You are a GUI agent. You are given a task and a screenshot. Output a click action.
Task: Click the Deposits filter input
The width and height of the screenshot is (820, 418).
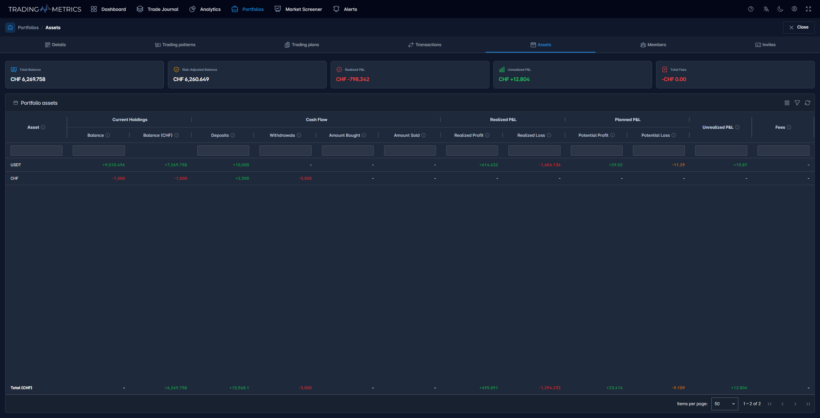tap(223, 150)
